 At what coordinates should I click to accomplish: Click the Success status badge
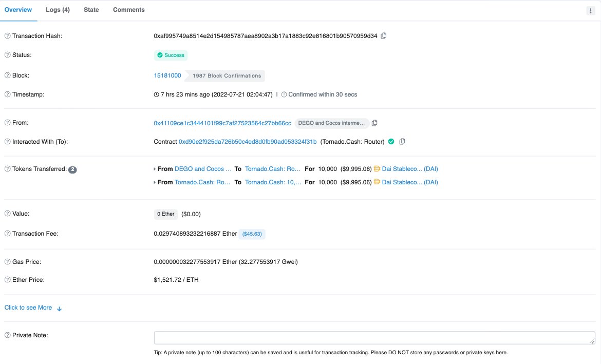click(x=171, y=55)
